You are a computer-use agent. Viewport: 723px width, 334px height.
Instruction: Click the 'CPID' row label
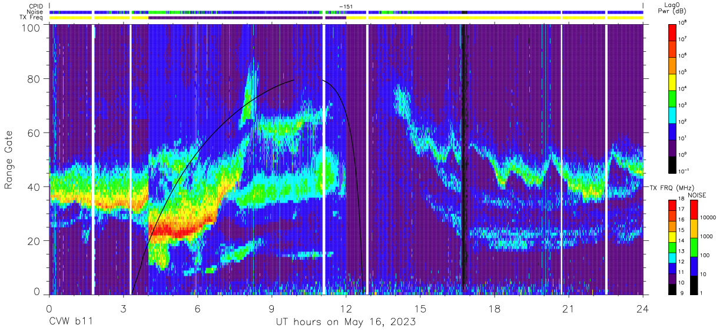pos(35,6)
